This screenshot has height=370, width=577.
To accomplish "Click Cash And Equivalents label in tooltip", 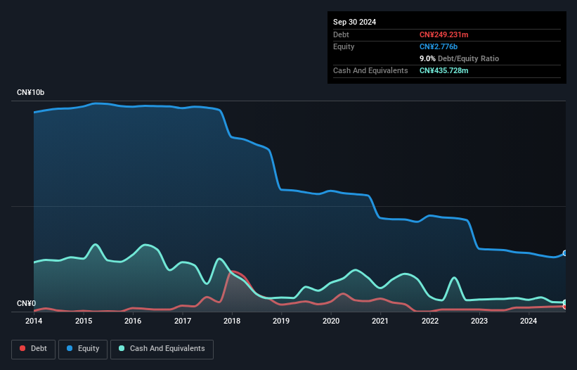I will coord(370,70).
